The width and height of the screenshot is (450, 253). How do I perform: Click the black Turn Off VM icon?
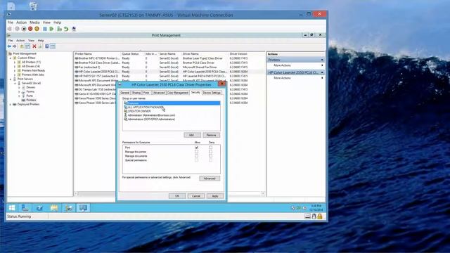click(x=23, y=29)
